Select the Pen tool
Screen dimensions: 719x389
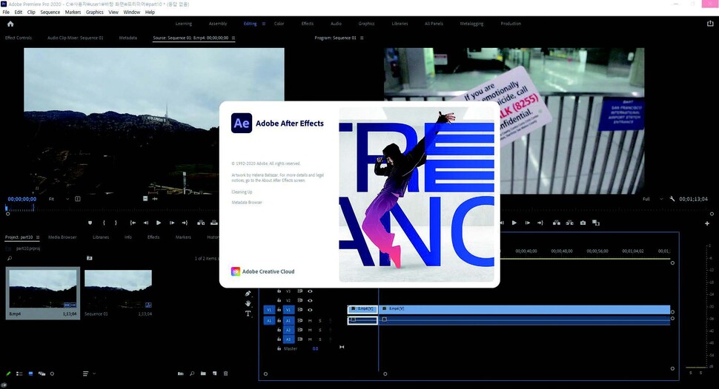coord(248,294)
